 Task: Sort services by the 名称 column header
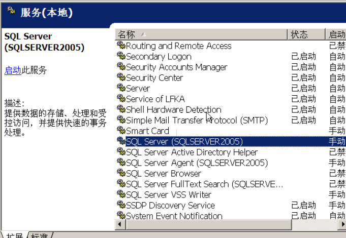pyautogui.click(x=201, y=34)
